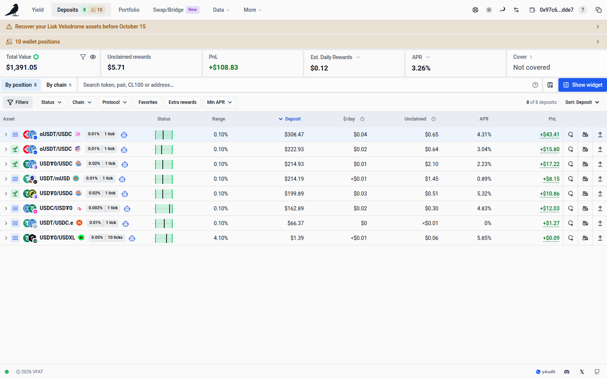This screenshot has height=379, width=607.
Task: Click the range bar on USDC/USD₮0 row
Action: pyautogui.click(x=164, y=208)
